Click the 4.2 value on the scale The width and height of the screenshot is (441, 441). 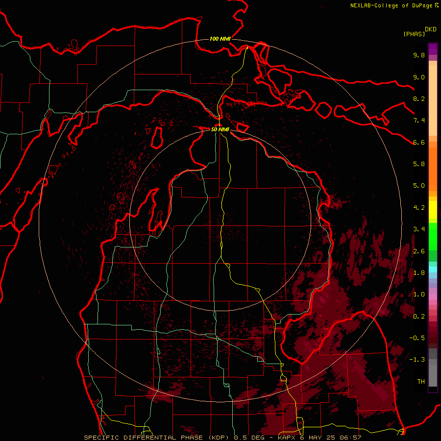[419, 208]
